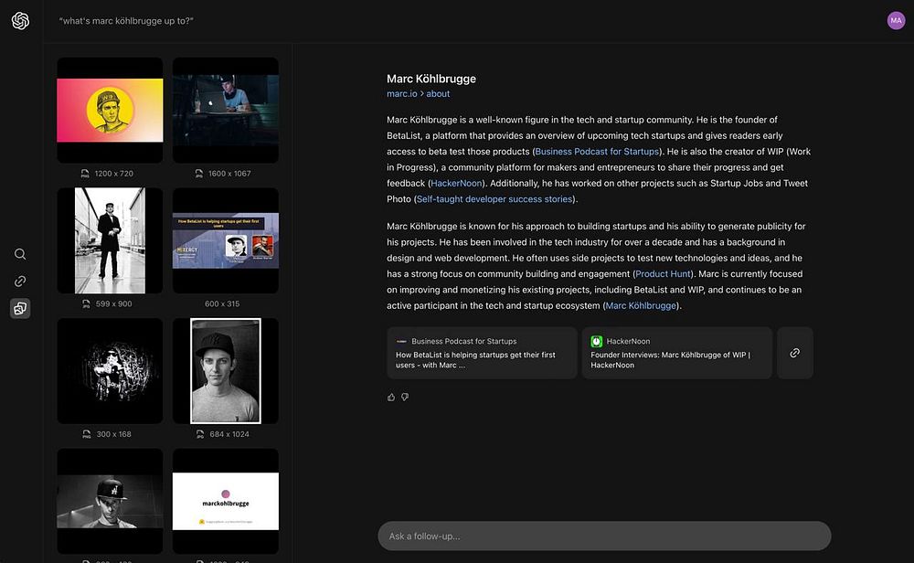Click the 300 x 168 dimension label

point(113,434)
